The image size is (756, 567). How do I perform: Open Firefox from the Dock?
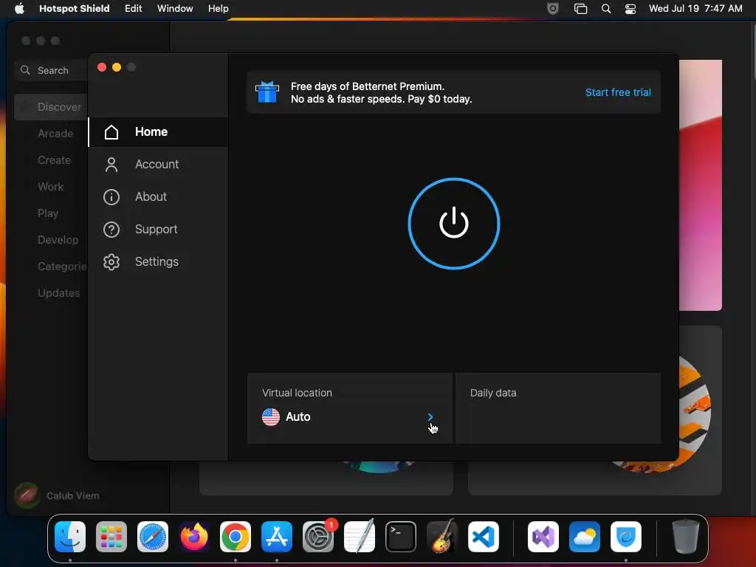click(x=194, y=537)
